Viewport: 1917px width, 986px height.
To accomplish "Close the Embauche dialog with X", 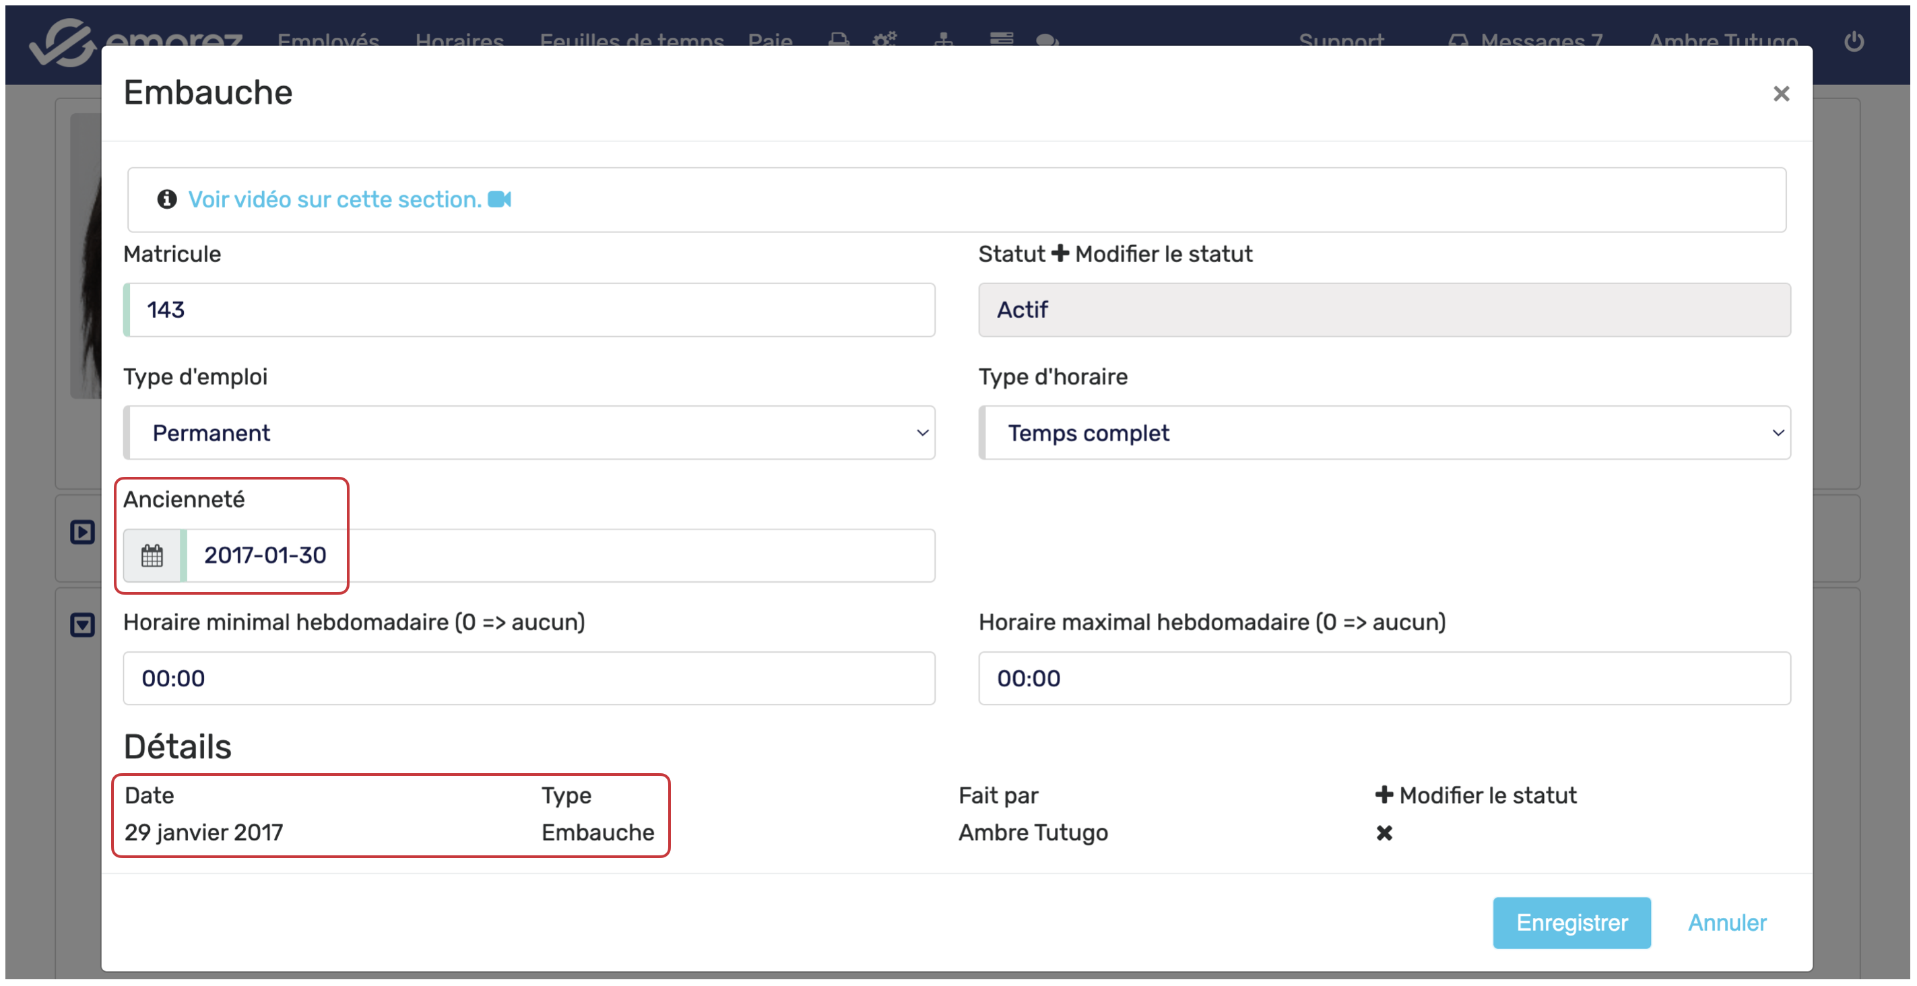I will click(1780, 94).
